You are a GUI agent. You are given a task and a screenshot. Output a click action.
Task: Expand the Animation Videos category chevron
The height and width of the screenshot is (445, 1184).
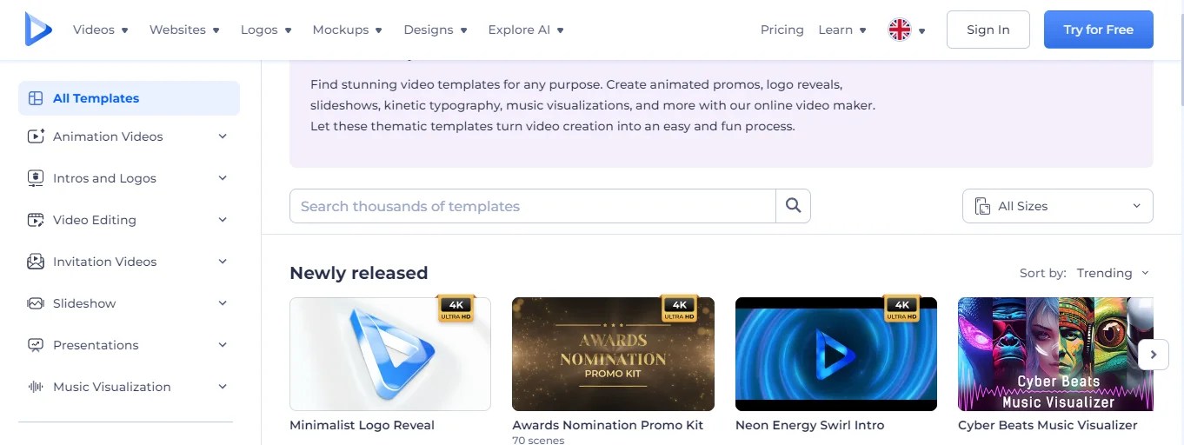pos(223,136)
